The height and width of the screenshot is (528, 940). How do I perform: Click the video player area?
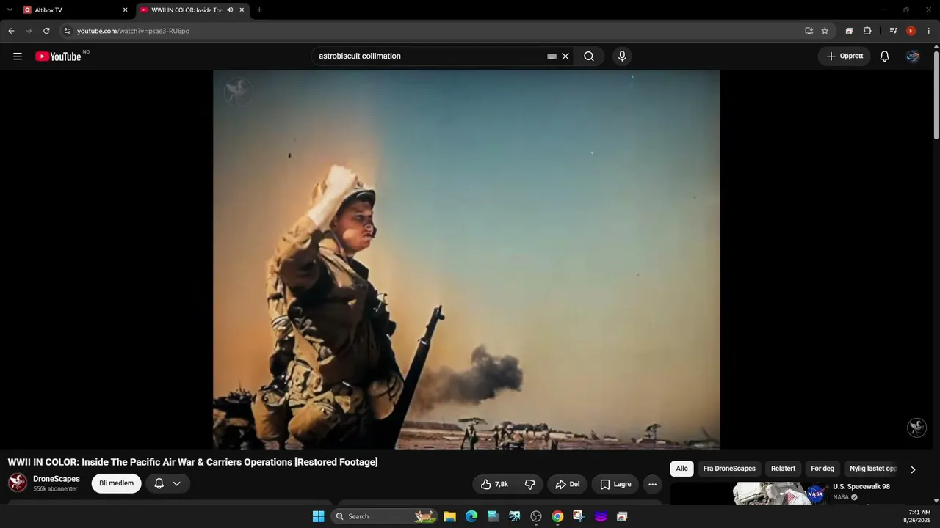[x=466, y=259]
